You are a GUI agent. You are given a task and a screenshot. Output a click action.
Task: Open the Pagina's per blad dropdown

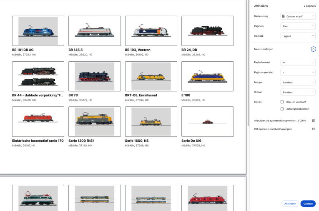tap(298, 72)
